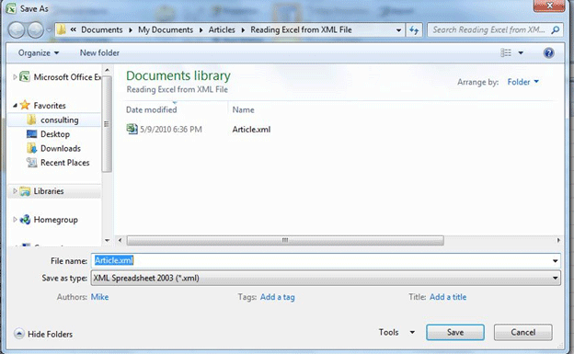This screenshot has height=354, width=574.
Task: Click the refresh address bar icon
Action: tap(414, 30)
